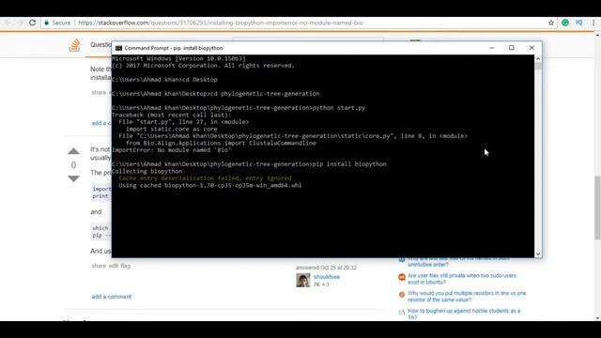Screen dimensions: 601x338
Task: Click the 'Collecting biopython' output line
Action: point(146,171)
